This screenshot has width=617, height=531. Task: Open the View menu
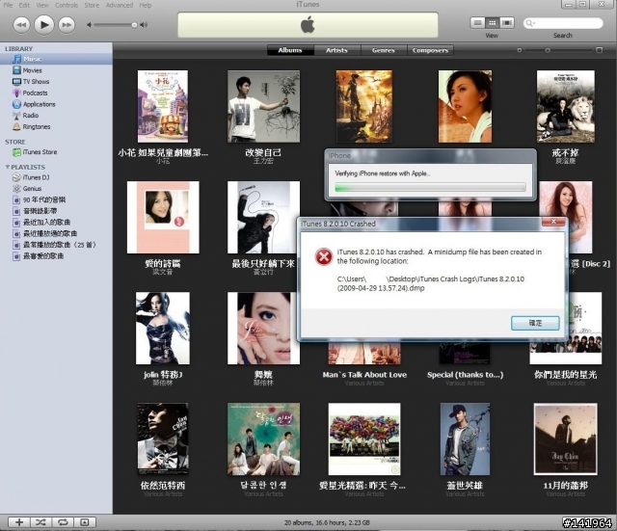click(x=42, y=5)
